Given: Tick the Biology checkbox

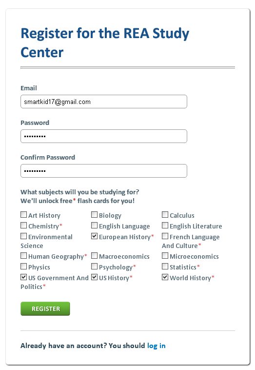Looking at the screenshot, I should coord(94,214).
